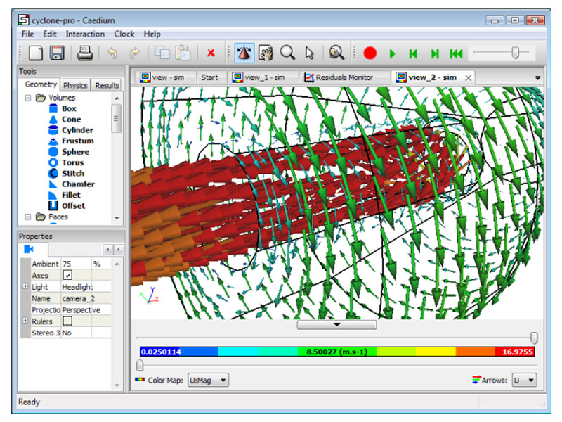Enable the Rulers checkbox
Image resolution: width=562 pixels, height=422 pixels.
pos(68,321)
